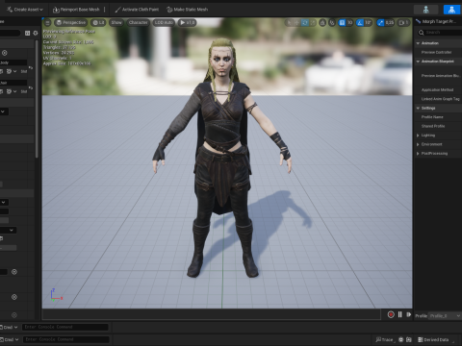Screen dimensions: 462x346
Task: Click the details panel vertical scrollbar
Action: 37,99
